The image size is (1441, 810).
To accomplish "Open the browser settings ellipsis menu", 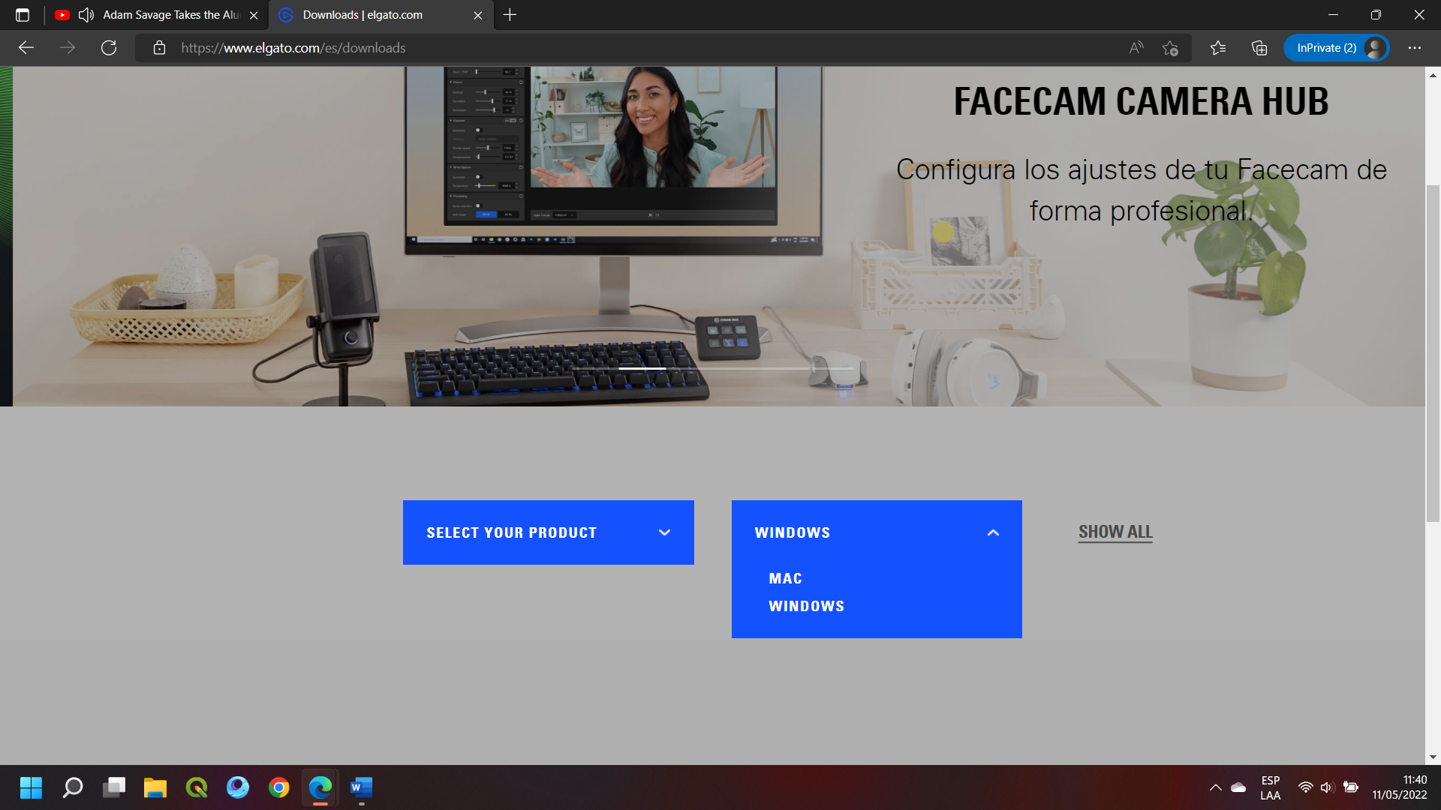I will pyautogui.click(x=1415, y=48).
